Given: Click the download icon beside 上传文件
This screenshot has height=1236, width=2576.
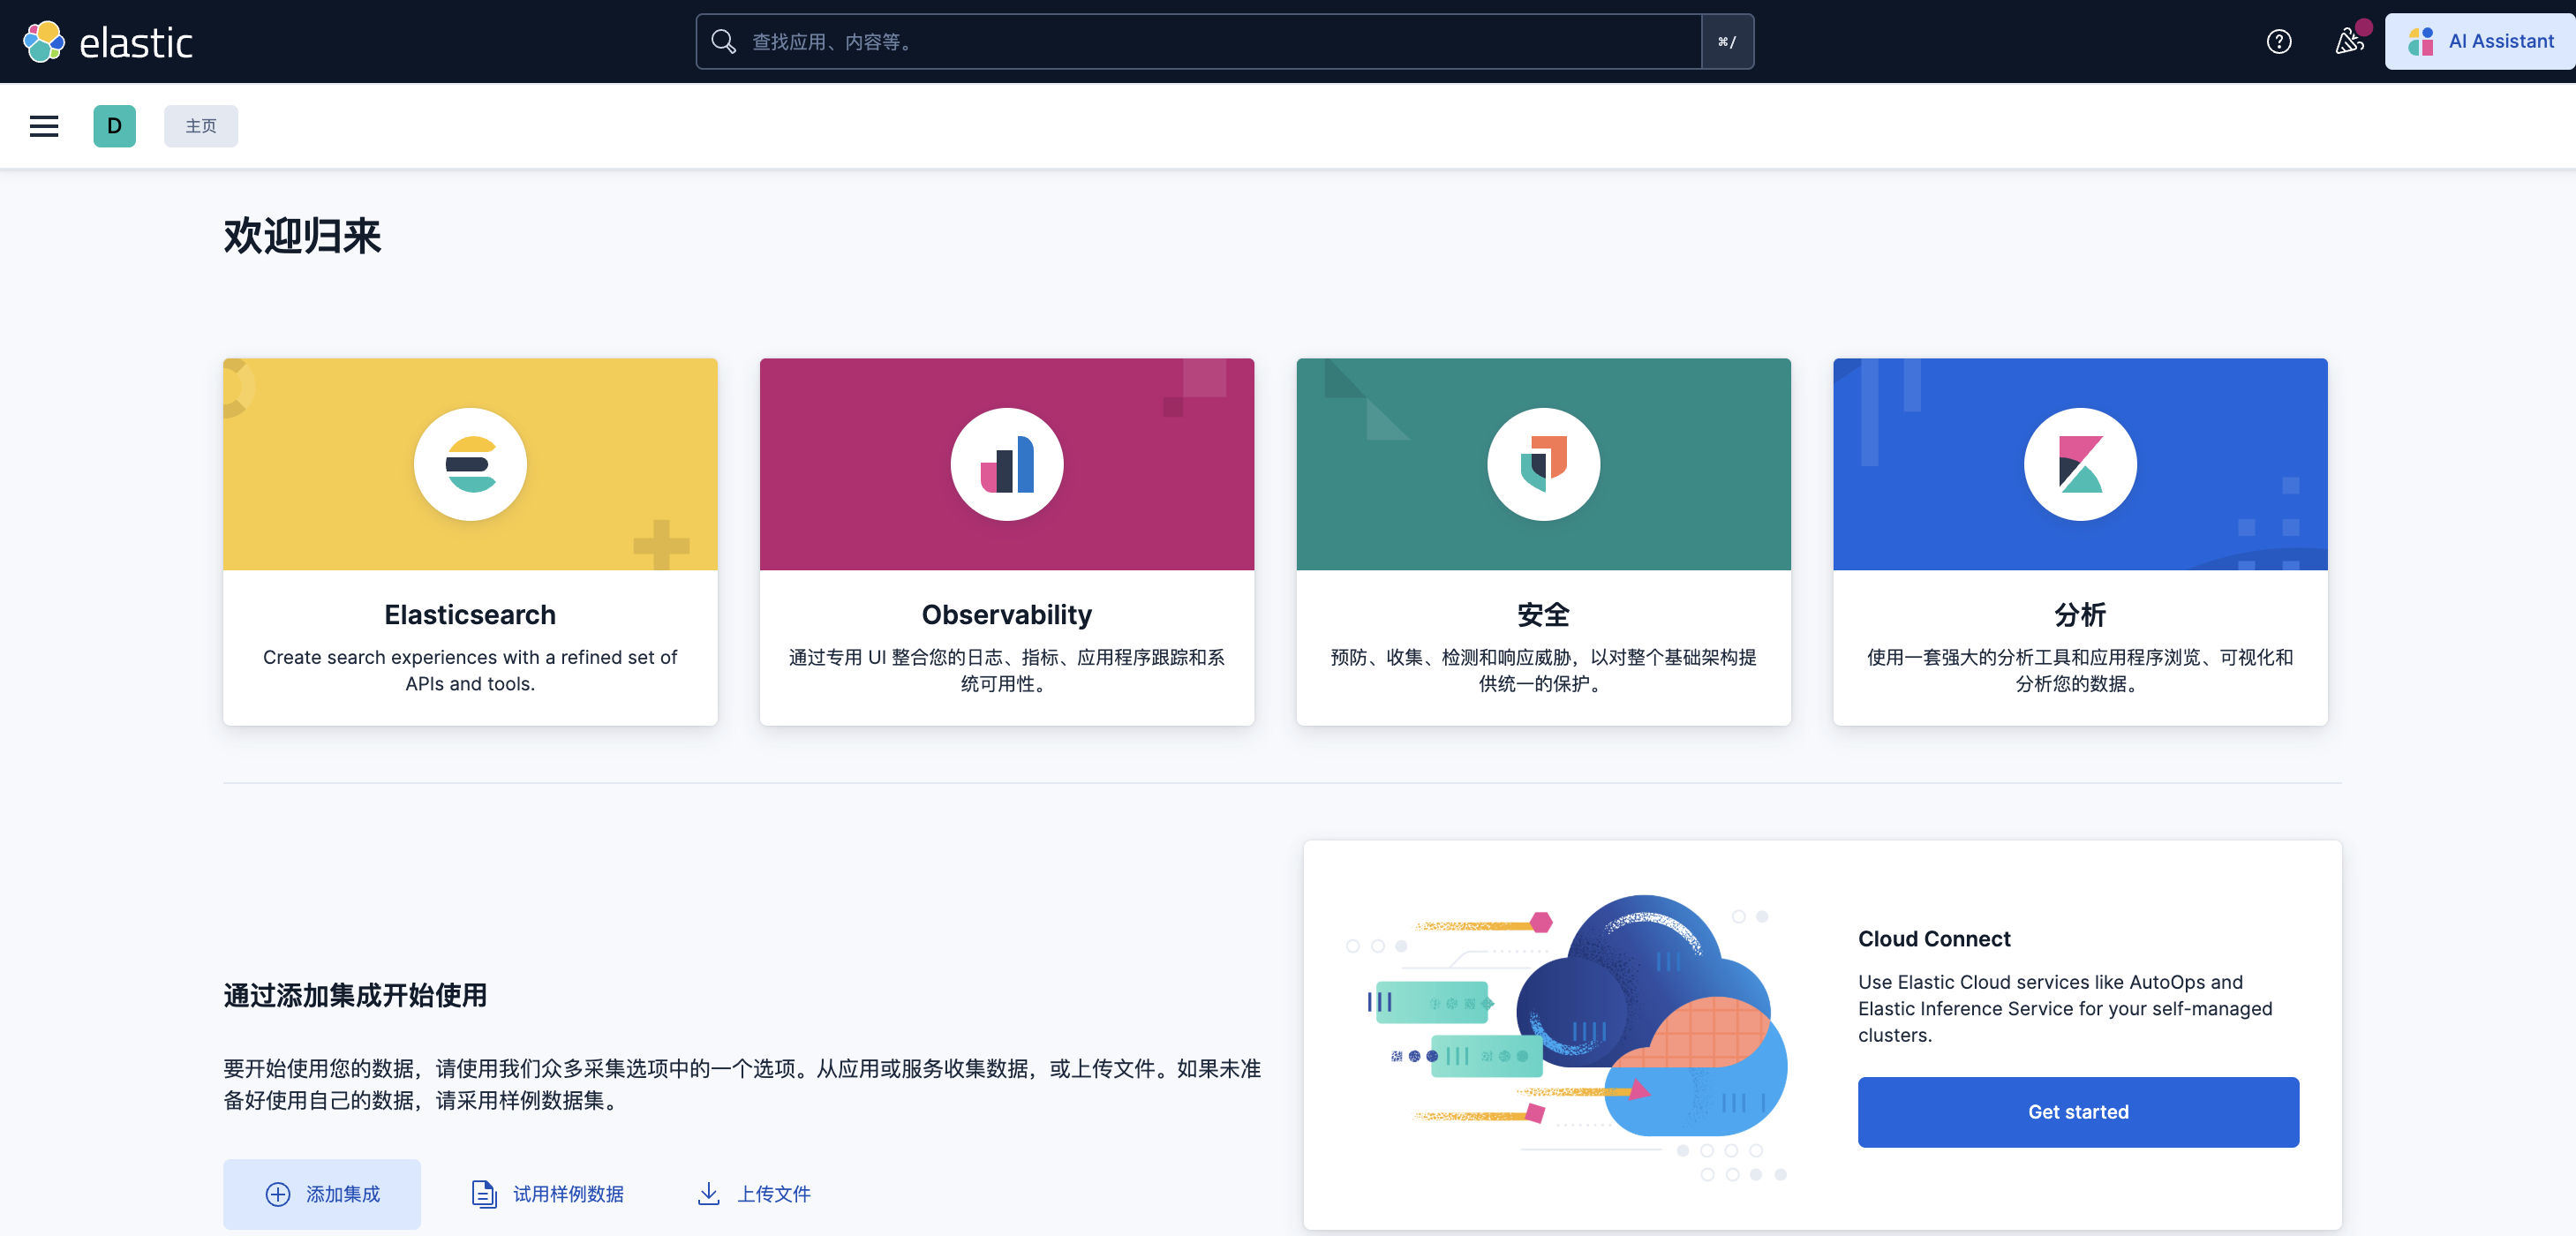Looking at the screenshot, I should 708,1194.
